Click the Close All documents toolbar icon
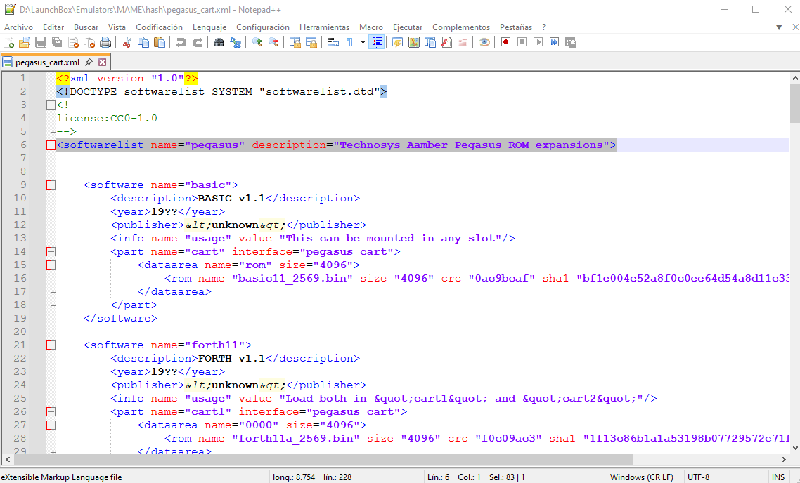The image size is (800, 483). point(90,42)
